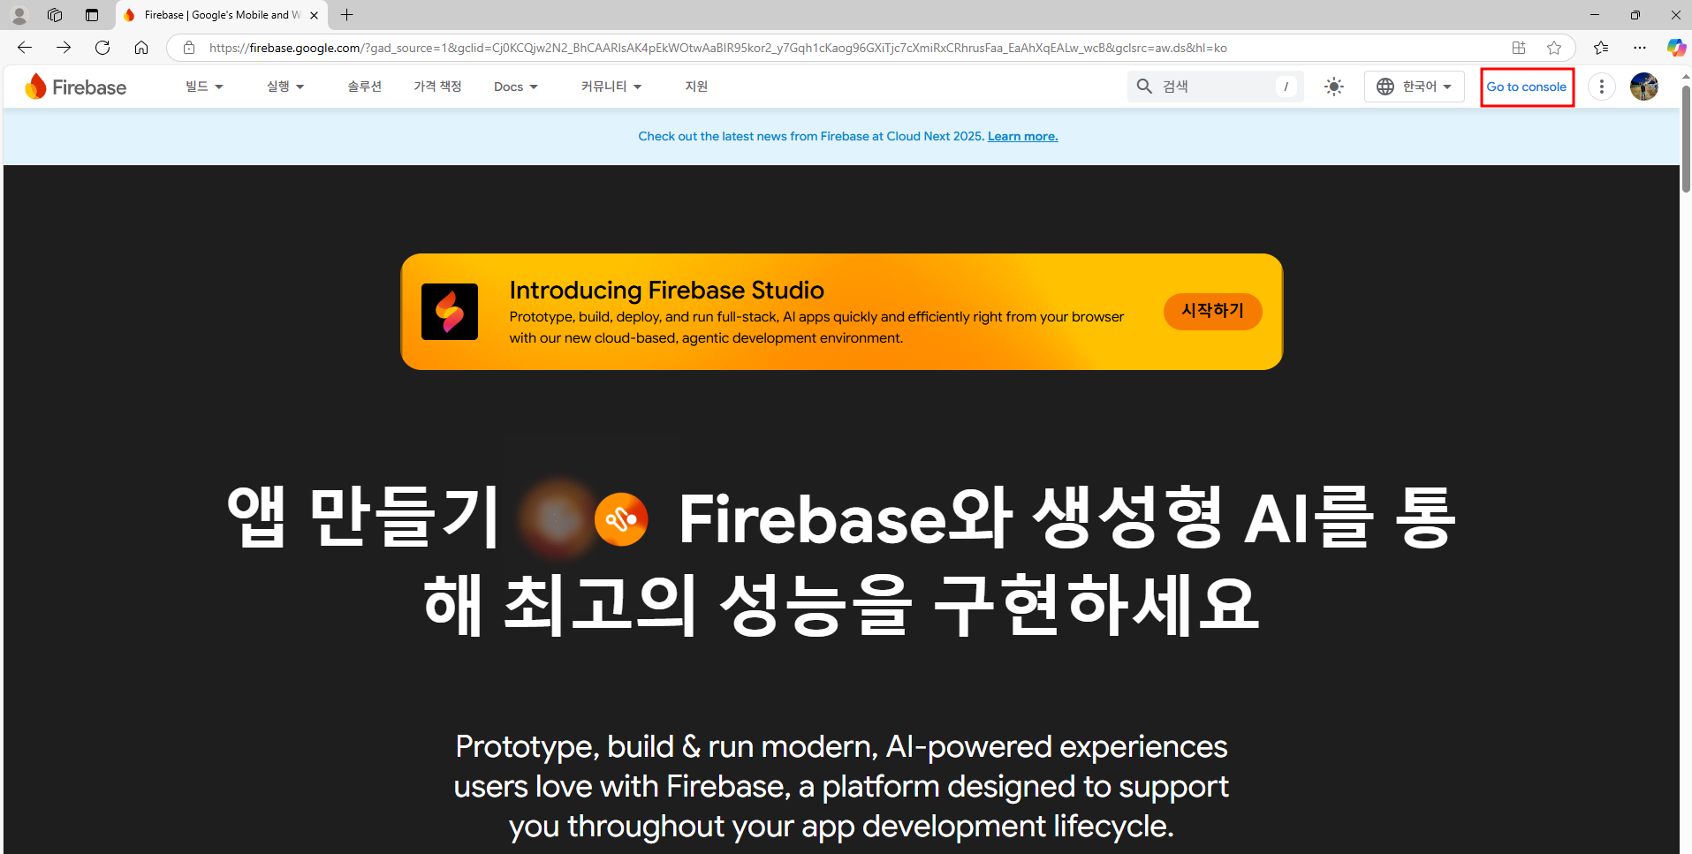Open a new browser tab

click(x=347, y=15)
